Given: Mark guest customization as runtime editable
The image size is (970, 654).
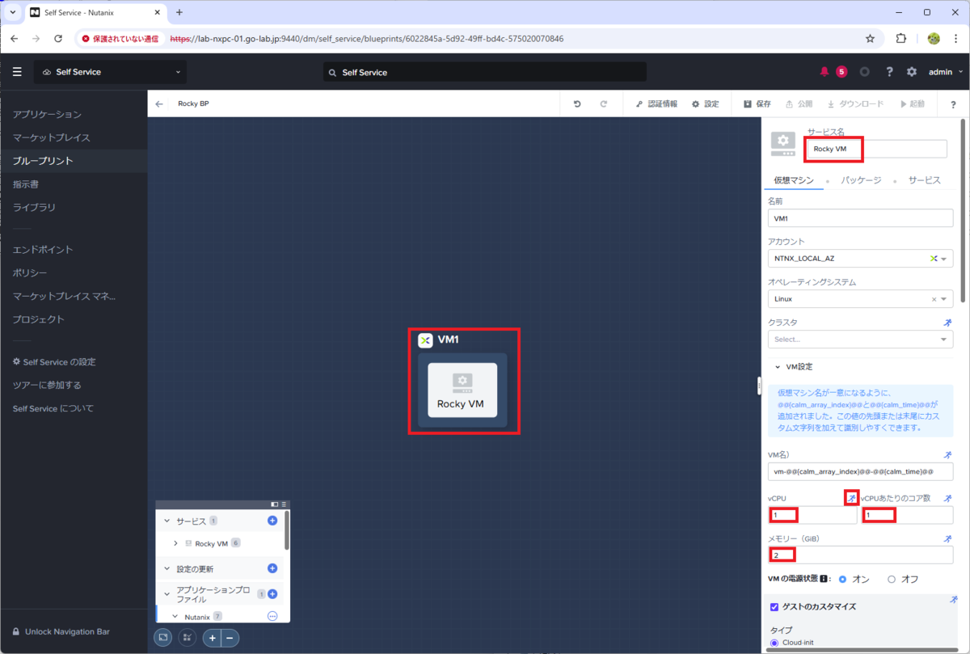Looking at the screenshot, I should 953,600.
